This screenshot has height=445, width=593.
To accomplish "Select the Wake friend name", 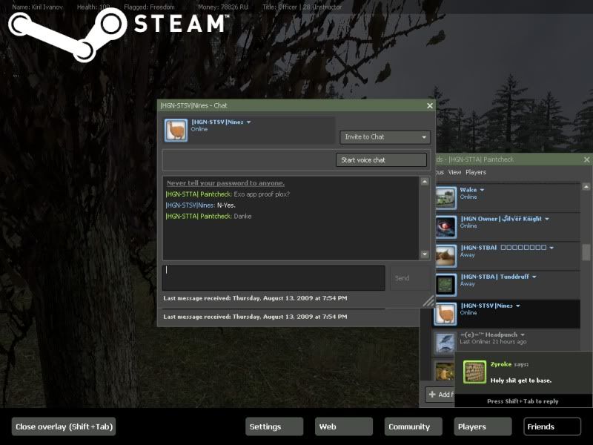I will point(468,190).
